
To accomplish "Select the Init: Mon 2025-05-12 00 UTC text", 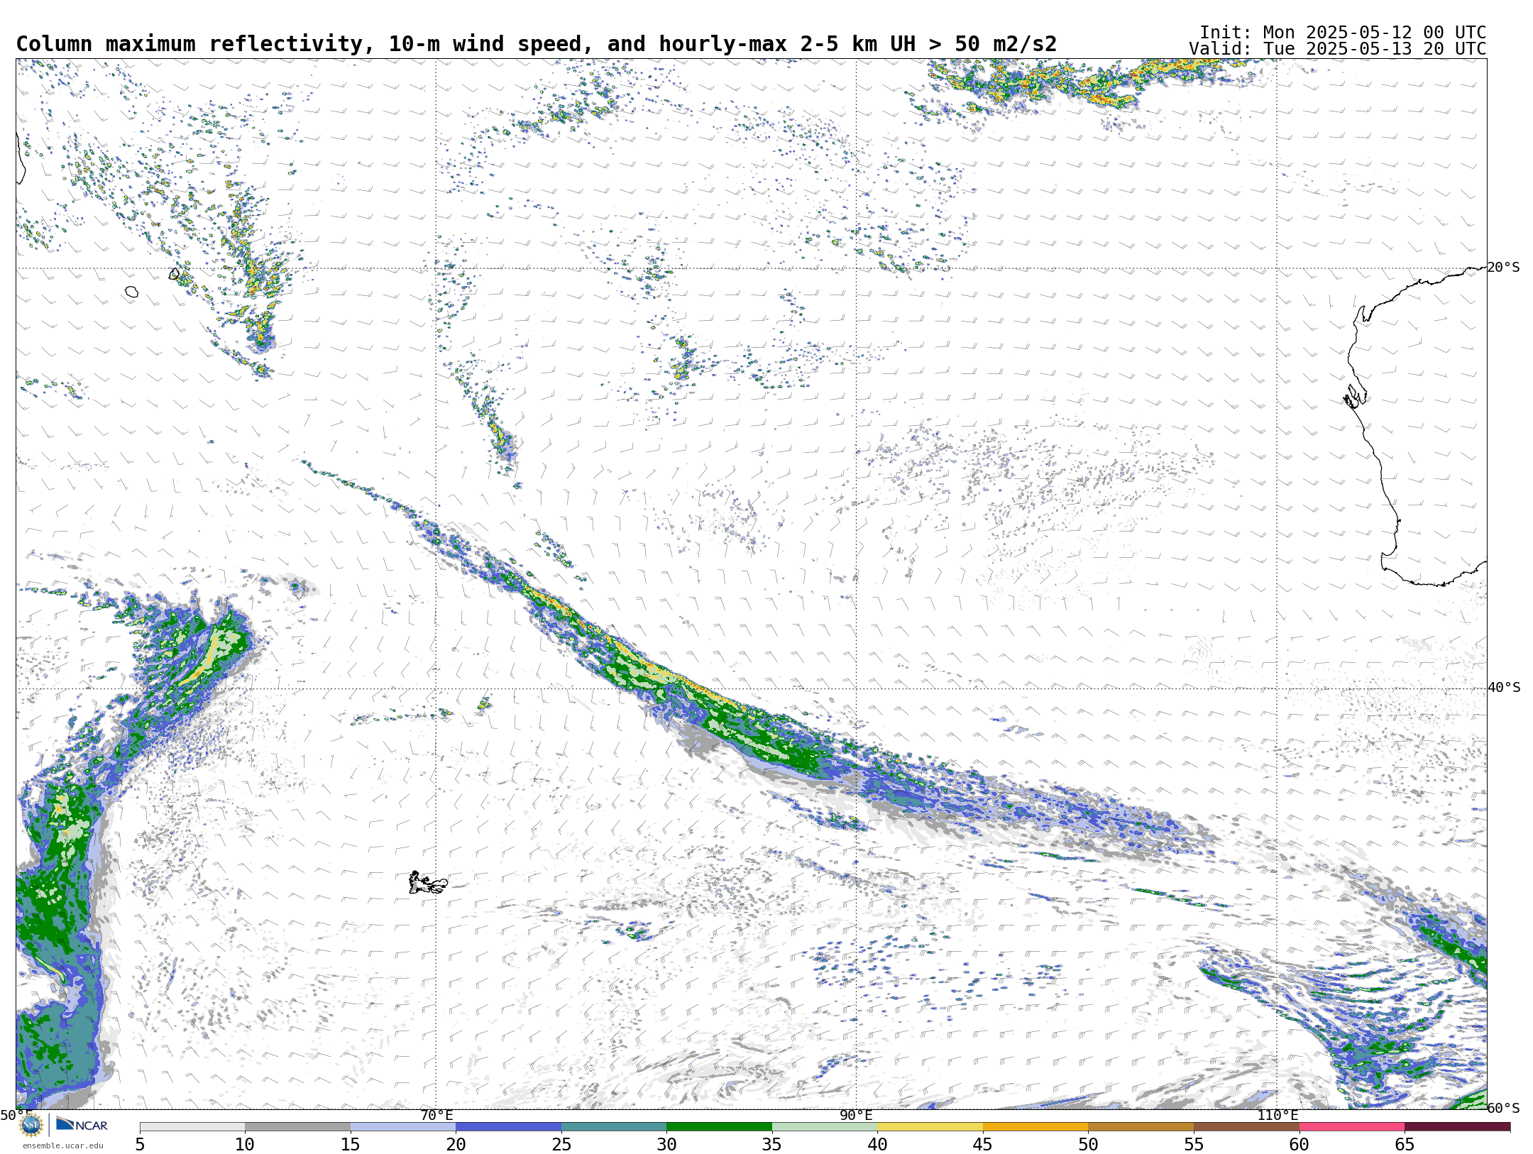I will coord(1343,33).
